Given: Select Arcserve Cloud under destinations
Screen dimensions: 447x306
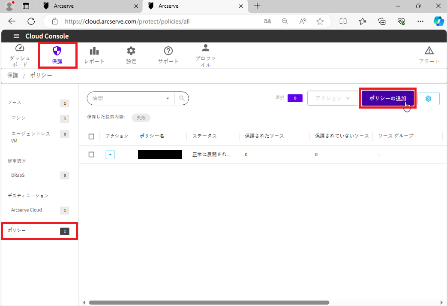Looking at the screenshot, I should (27, 210).
